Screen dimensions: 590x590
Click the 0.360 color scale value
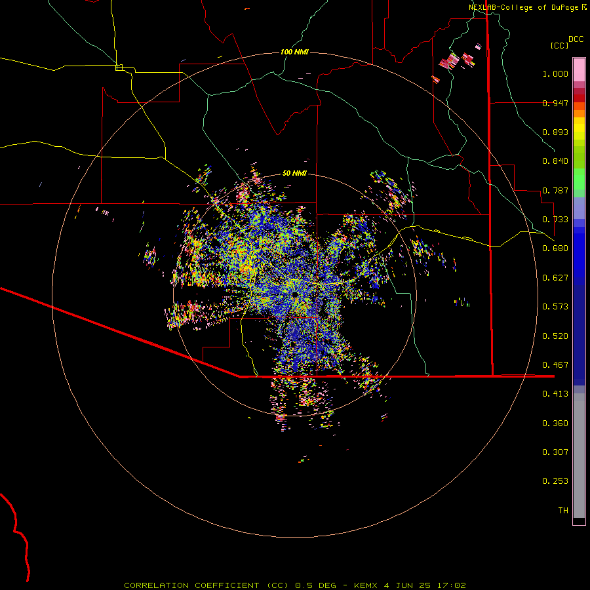[x=555, y=423]
